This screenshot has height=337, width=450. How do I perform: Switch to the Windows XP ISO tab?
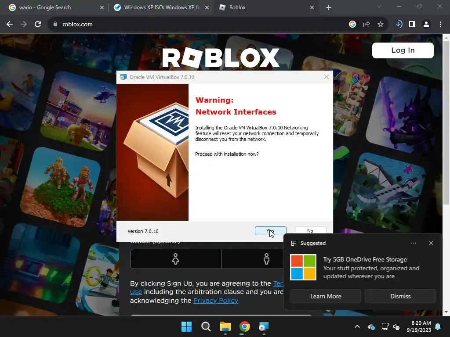pos(161,7)
